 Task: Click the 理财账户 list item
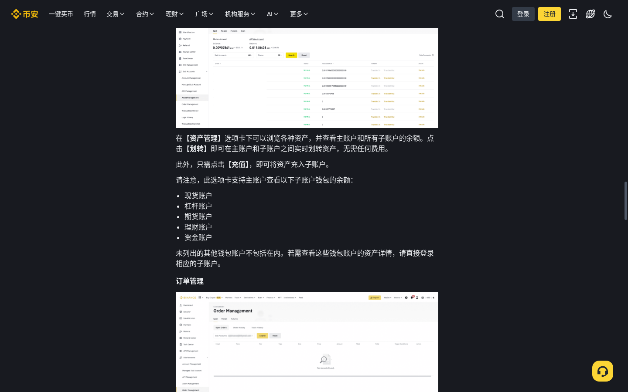click(198, 227)
